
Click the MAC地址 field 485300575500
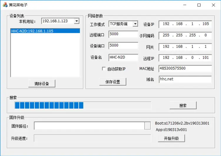(x=185, y=68)
